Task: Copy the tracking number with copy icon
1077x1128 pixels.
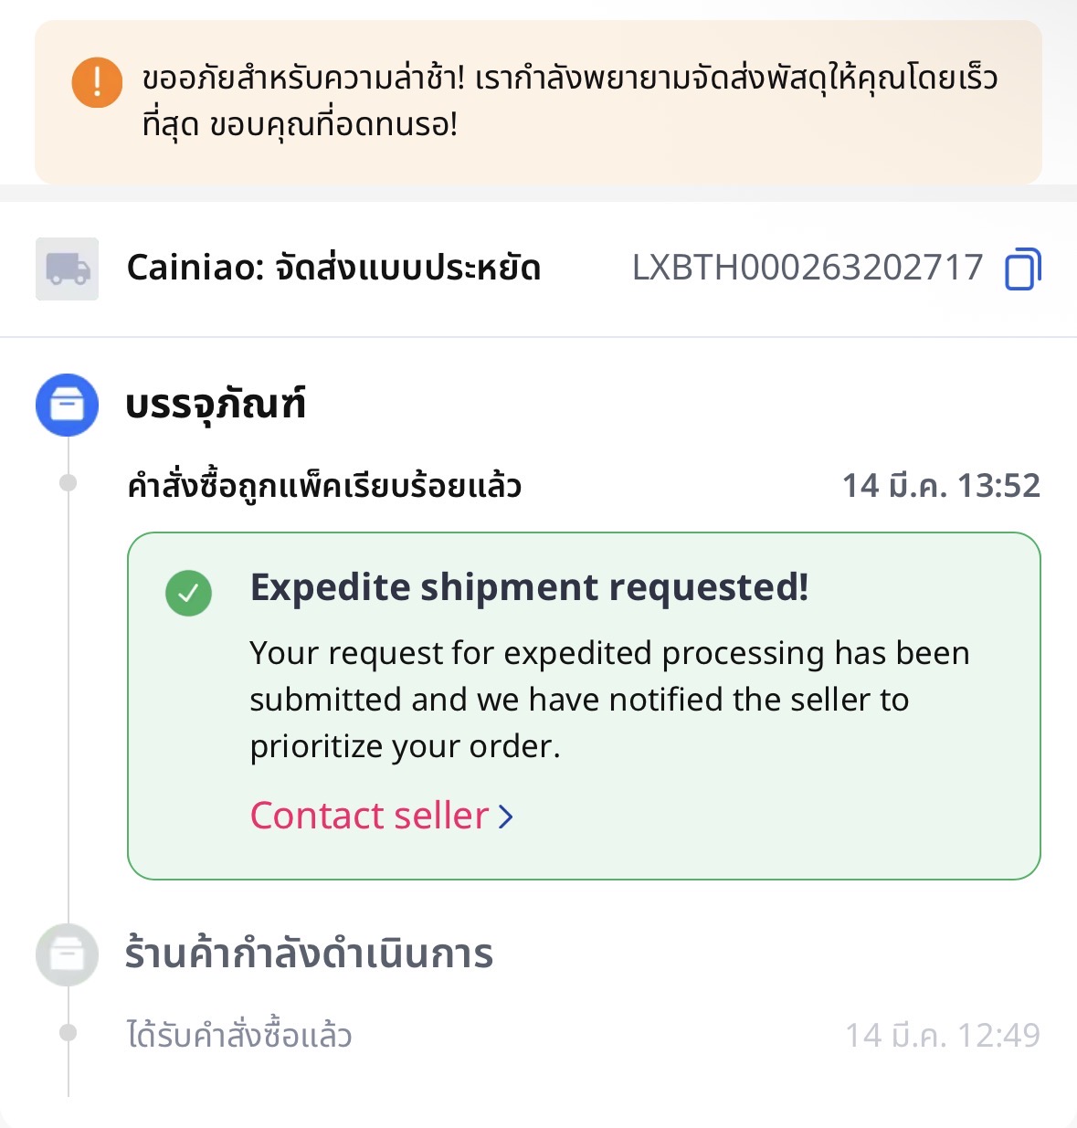Action: pos(1022,269)
